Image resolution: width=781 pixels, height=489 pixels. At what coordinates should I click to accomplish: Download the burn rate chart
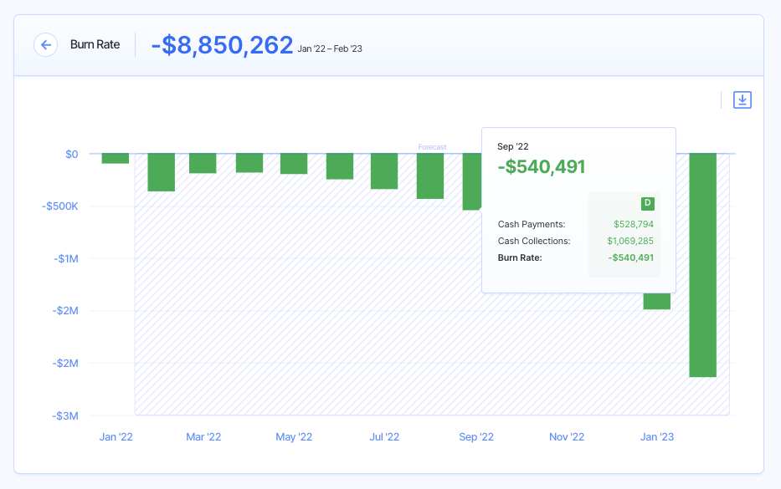742,100
